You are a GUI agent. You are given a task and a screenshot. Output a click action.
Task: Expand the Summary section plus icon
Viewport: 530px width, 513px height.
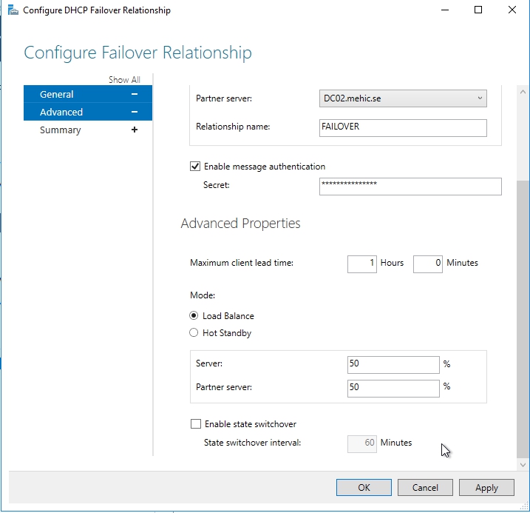tap(134, 130)
